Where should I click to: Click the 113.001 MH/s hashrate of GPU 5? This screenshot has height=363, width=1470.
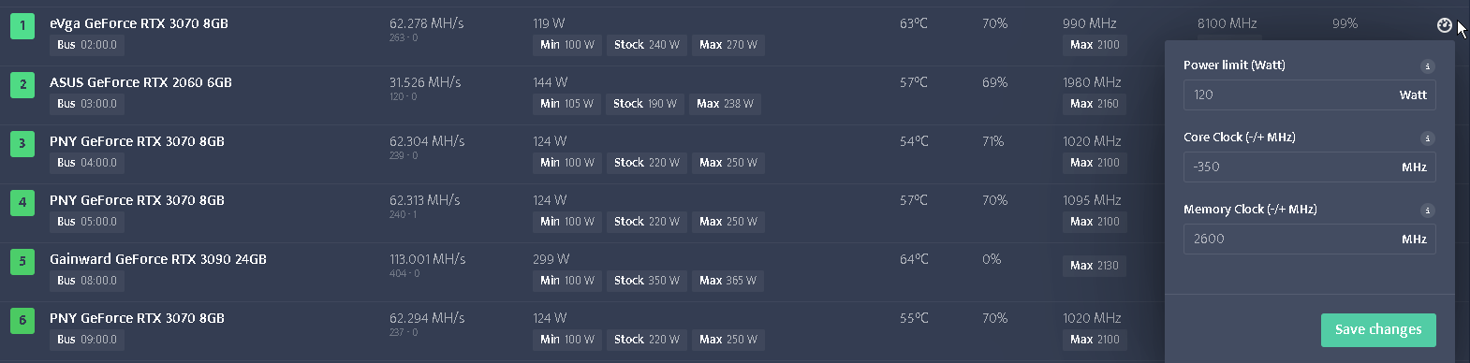[x=427, y=259]
